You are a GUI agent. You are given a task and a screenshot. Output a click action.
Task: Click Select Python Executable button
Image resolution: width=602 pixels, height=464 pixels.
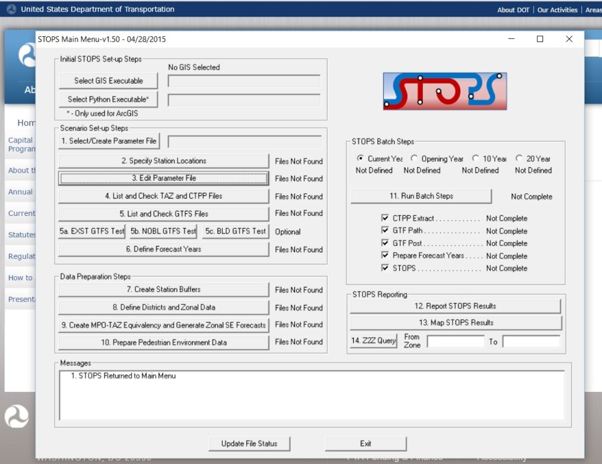coord(108,100)
